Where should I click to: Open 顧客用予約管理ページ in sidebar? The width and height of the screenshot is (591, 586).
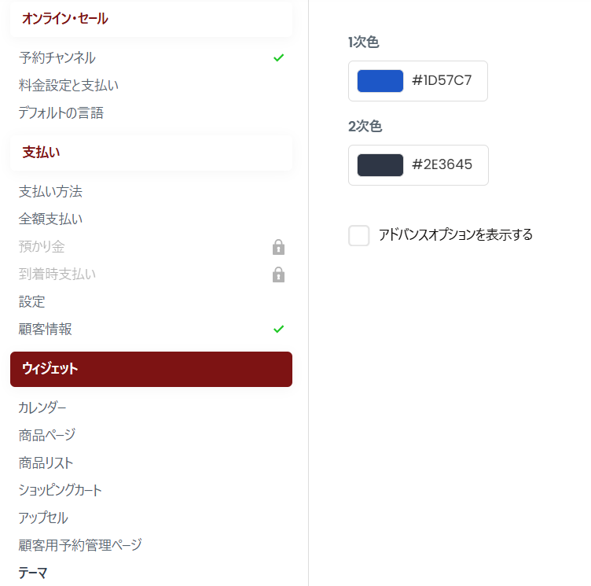80,544
